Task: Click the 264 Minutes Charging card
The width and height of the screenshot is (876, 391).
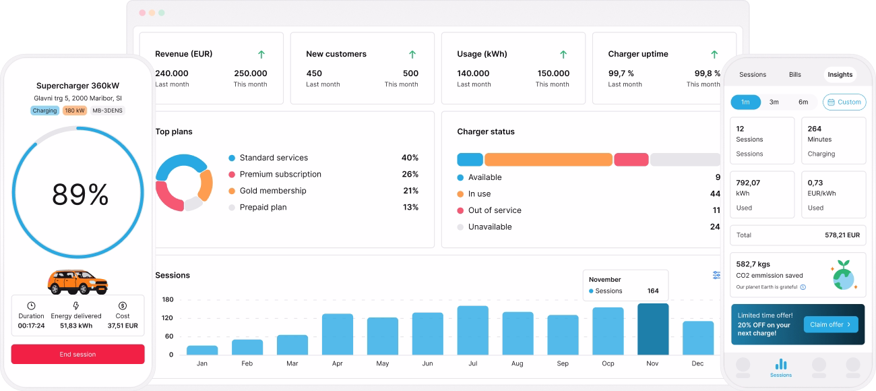Action: click(x=834, y=140)
